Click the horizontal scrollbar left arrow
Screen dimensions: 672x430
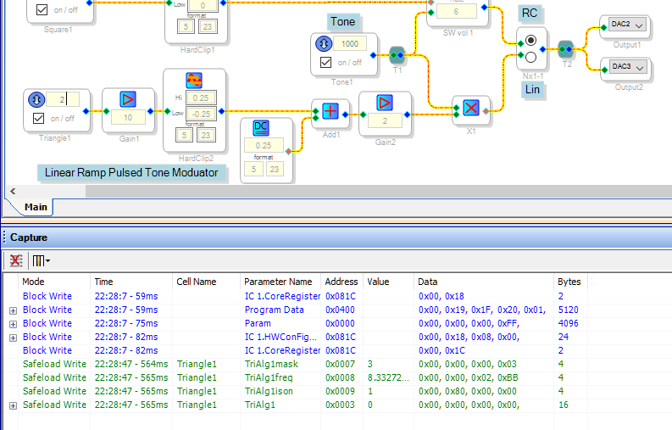pyautogui.click(x=13, y=192)
